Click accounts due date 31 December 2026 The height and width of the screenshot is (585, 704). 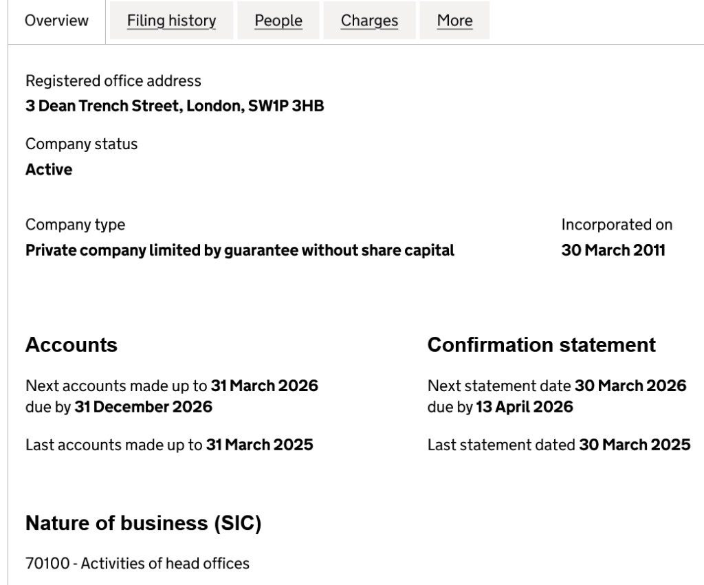point(143,407)
